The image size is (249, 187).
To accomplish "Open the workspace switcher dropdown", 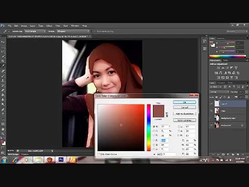I will 237,31.
